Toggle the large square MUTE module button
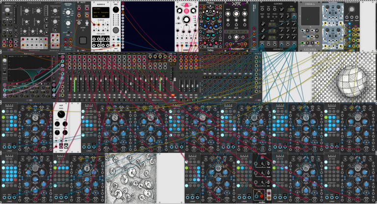Screen dimensions: 377x204 pyautogui.click(x=83, y=40)
